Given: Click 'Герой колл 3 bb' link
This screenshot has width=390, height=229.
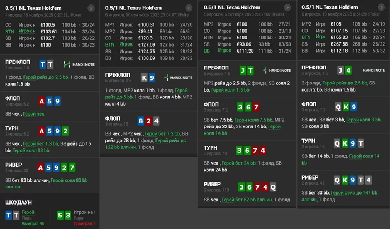Looking at the screenshot, I should coord(363,120).
